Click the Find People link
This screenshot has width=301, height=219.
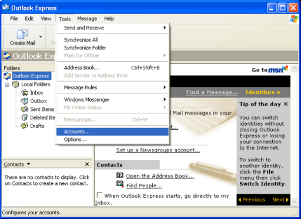144,186
